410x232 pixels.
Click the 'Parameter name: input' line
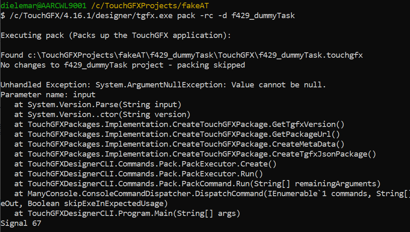click(x=48, y=94)
